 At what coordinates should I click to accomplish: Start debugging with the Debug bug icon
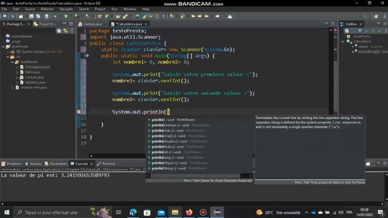point(55,16)
